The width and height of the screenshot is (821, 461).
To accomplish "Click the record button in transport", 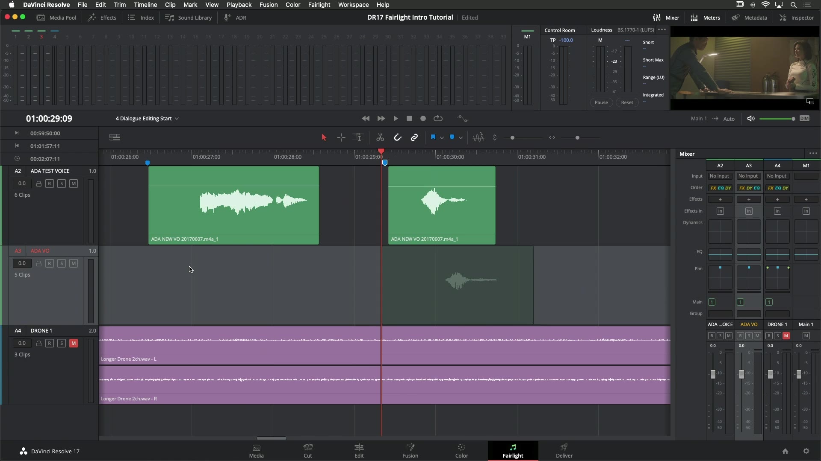I will coord(423,119).
